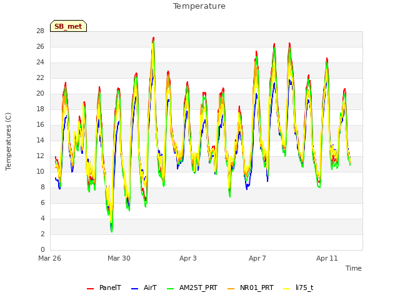Click the 14 value on the y-axis

[x=40, y=140]
